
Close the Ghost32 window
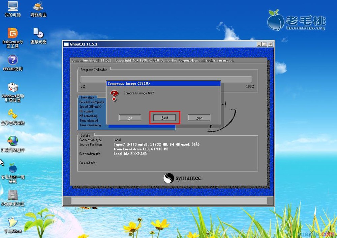[x=271, y=44]
